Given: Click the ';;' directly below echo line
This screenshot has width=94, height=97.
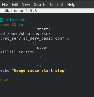Looking at the screenshot, I should 39,76.
